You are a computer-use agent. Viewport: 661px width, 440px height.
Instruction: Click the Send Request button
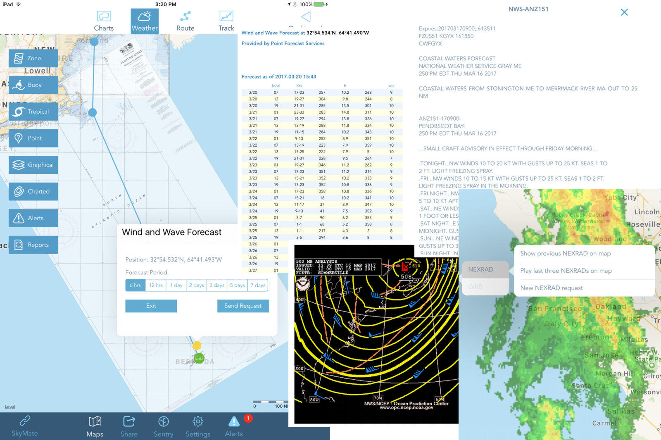[243, 306]
